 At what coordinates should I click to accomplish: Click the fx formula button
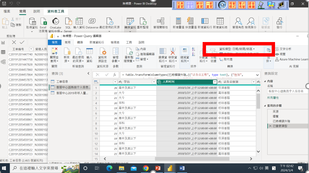click(x=115, y=75)
